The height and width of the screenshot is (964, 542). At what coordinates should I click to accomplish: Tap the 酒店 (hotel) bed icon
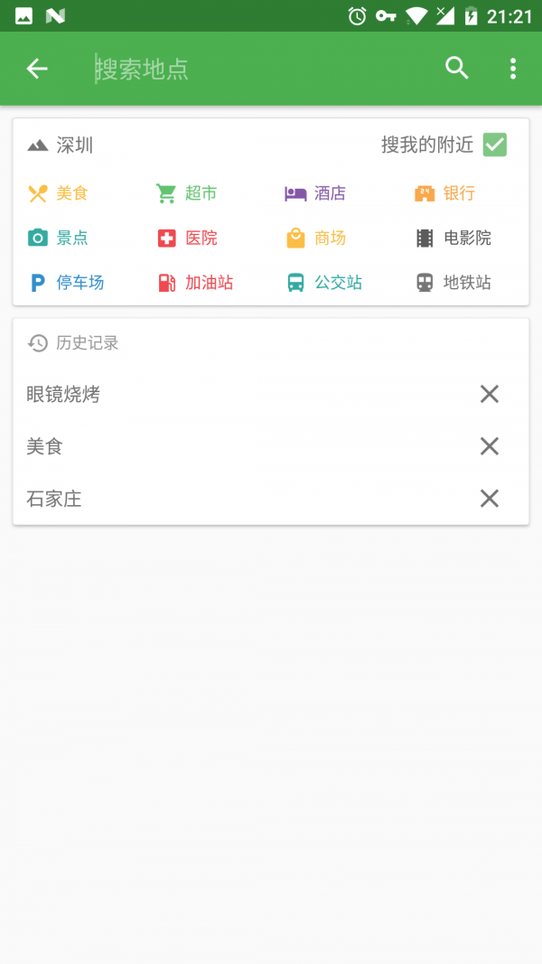[x=295, y=192]
